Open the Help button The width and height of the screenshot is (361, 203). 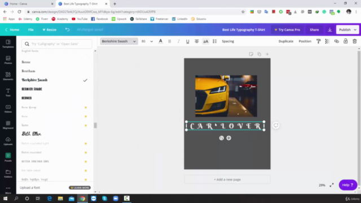click(347, 185)
